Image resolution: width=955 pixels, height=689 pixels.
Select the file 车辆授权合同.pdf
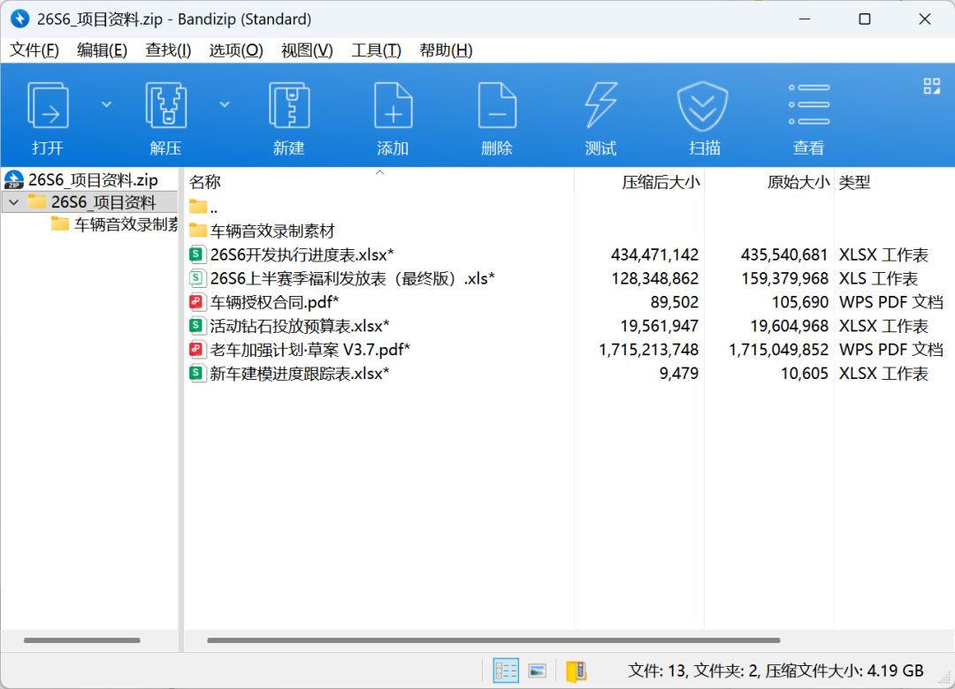pyautogui.click(x=274, y=302)
